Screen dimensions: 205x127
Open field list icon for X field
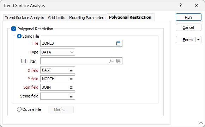(x=71, y=70)
